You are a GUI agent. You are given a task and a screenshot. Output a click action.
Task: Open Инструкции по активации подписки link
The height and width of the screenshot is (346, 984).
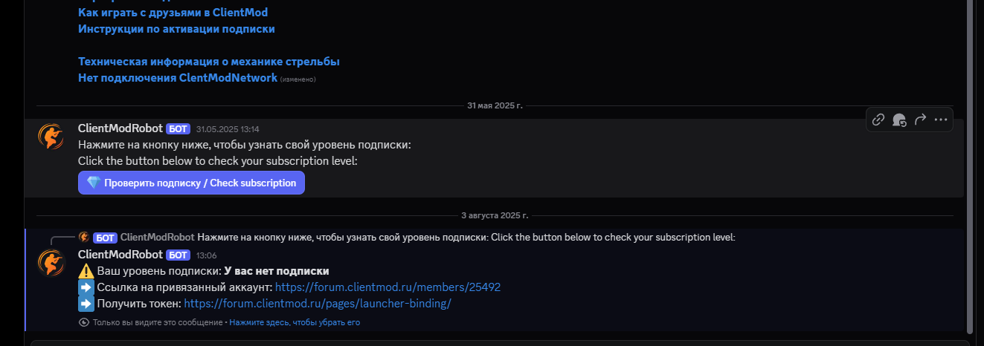[x=176, y=29]
